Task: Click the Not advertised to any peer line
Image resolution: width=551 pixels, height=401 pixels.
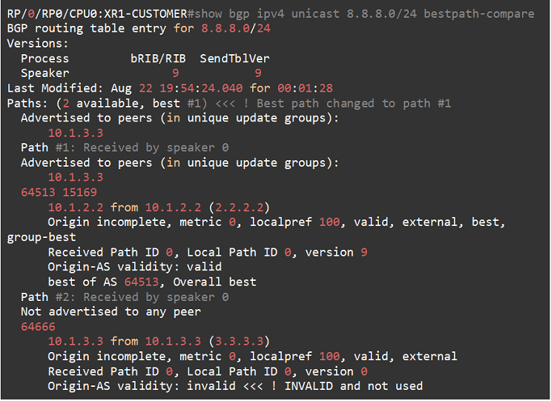Action: (110, 311)
